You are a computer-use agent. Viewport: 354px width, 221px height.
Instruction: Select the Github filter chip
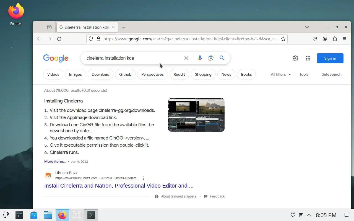tap(125, 74)
